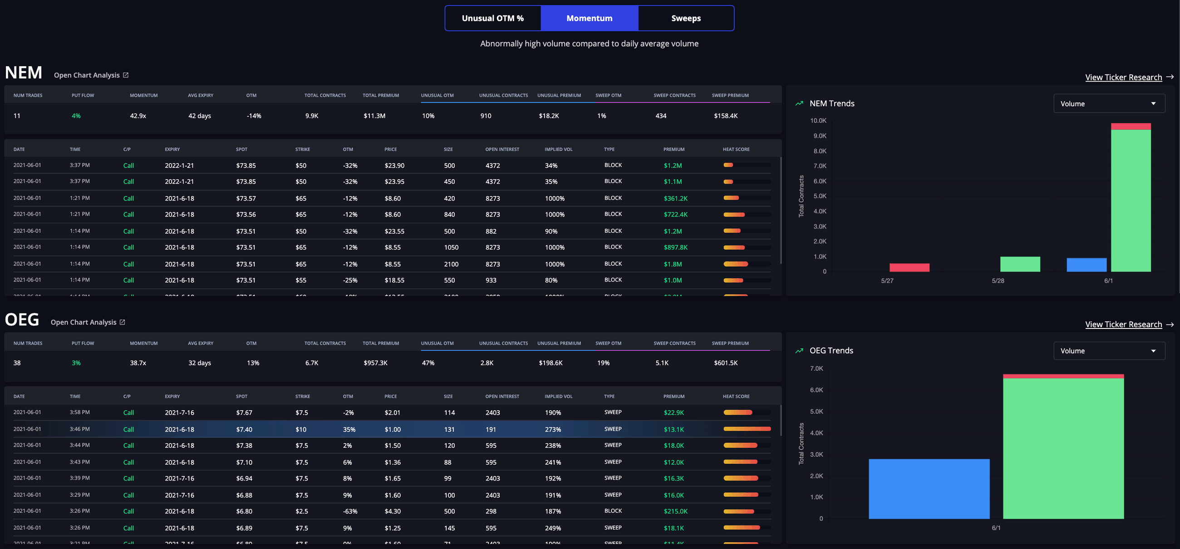The height and width of the screenshot is (549, 1180).
Task: Click OEG sweep premium $601.5K
Action: point(726,363)
